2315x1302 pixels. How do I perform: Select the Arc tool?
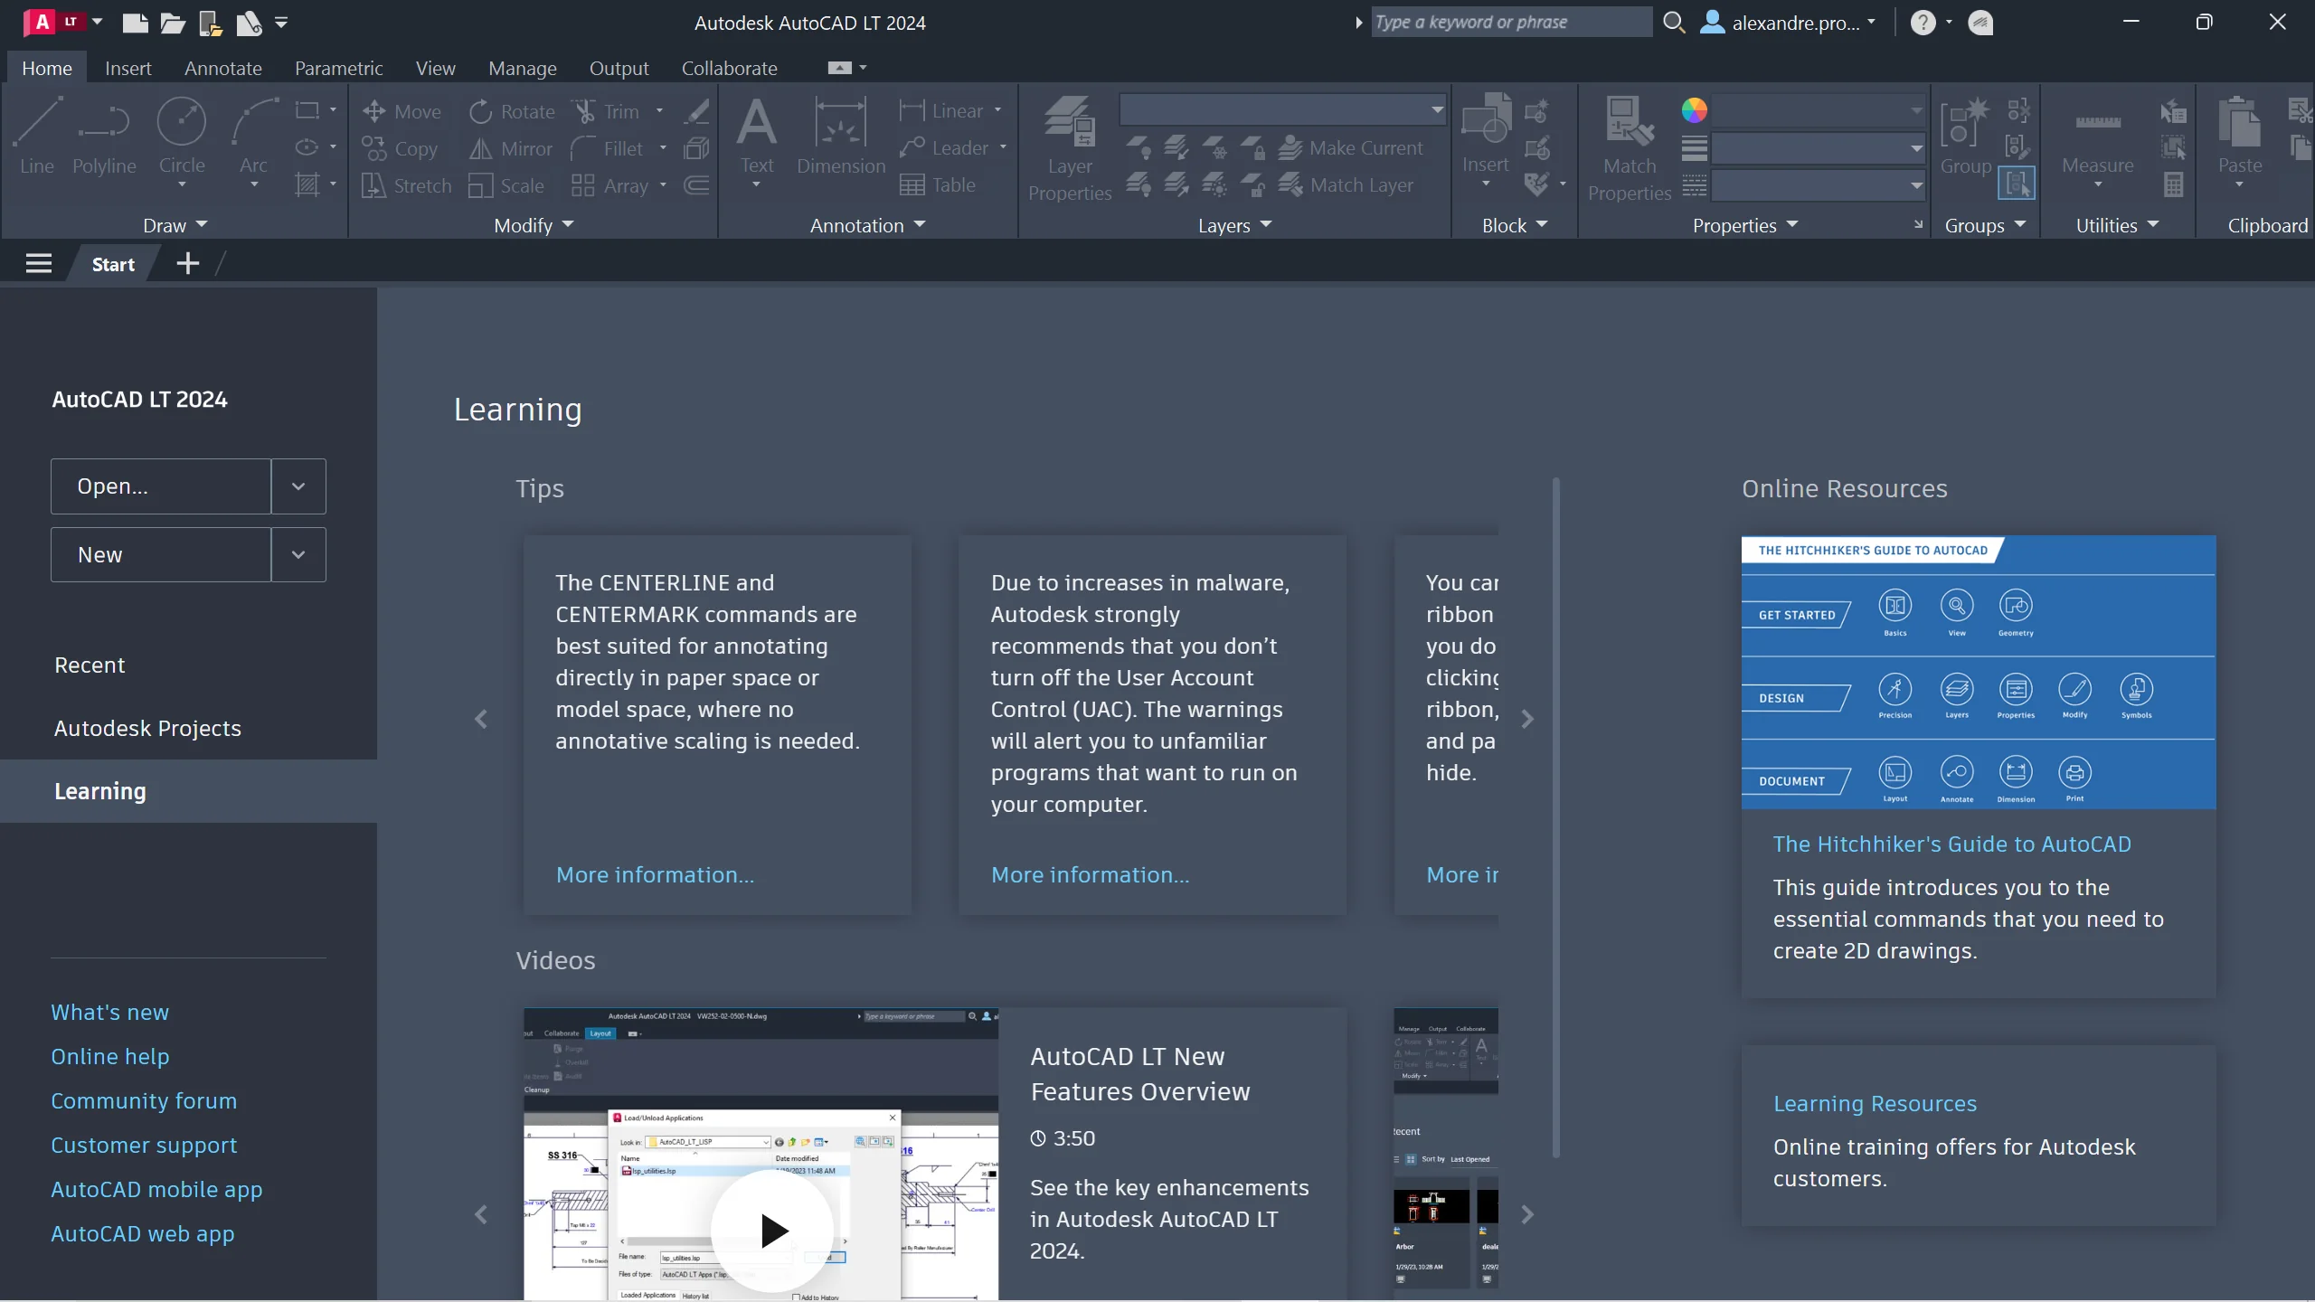tap(253, 137)
